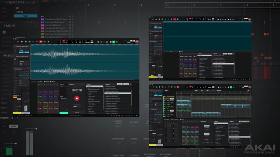Click home icon in the blank-waveform window
Viewport: 280px width, 157px height.
[153, 19]
